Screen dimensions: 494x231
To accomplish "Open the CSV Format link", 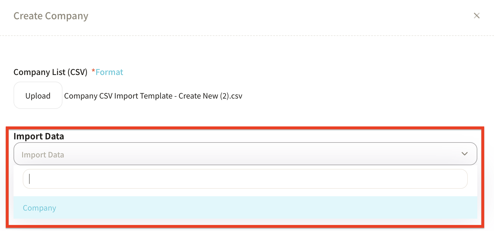I will pyautogui.click(x=109, y=72).
